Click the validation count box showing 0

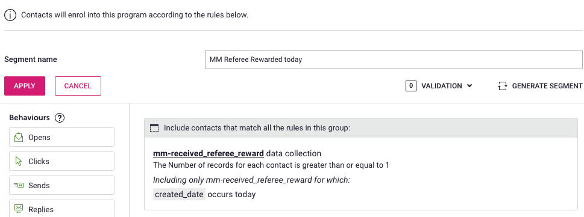point(411,86)
